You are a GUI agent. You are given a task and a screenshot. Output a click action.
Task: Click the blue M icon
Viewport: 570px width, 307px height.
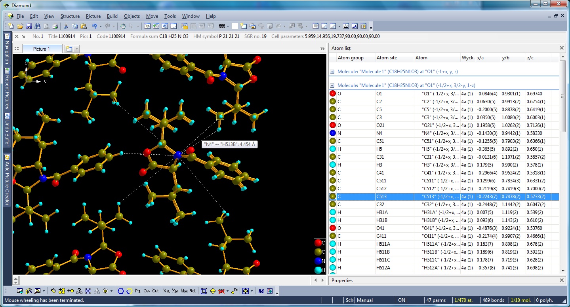[x=261, y=291]
